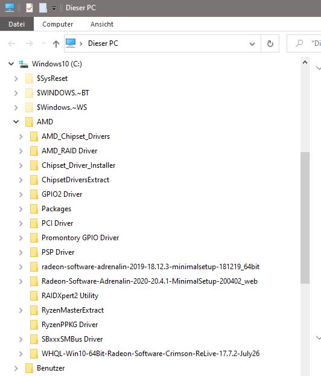321x376 pixels.
Task: Select the SBxxxSMBus Driver folder
Action: [x=72, y=339]
